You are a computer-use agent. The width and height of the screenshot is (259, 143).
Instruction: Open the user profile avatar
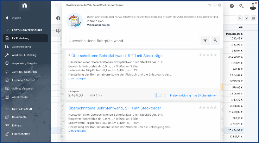click(252, 6)
